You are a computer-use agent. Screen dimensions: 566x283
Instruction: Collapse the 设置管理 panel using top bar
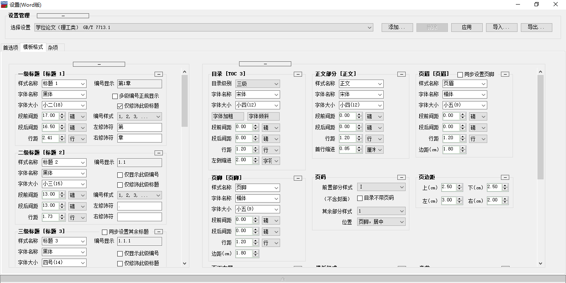63,16
